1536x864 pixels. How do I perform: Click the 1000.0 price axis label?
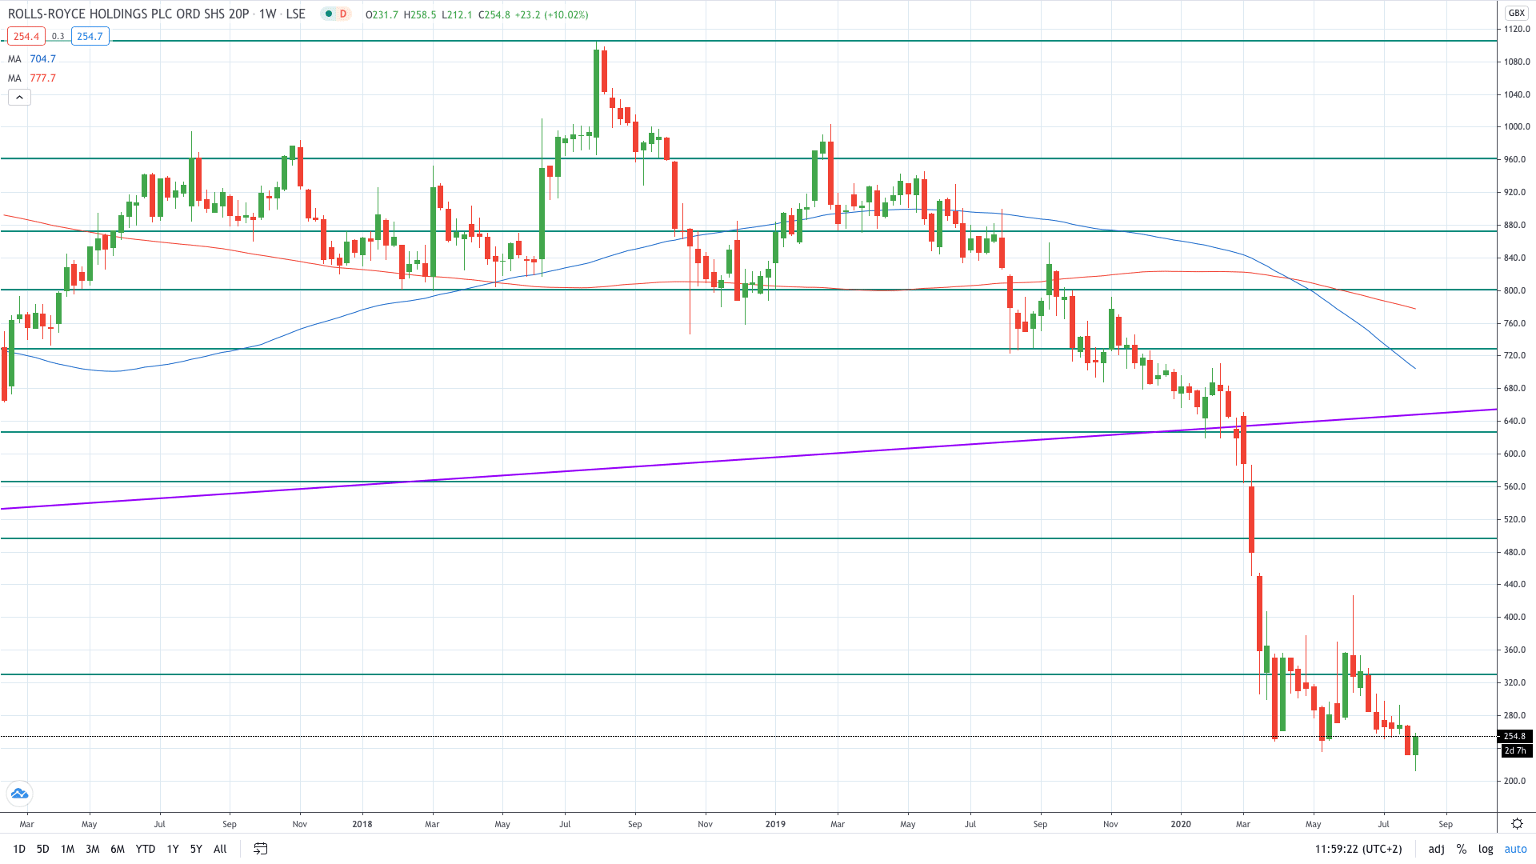(1517, 126)
